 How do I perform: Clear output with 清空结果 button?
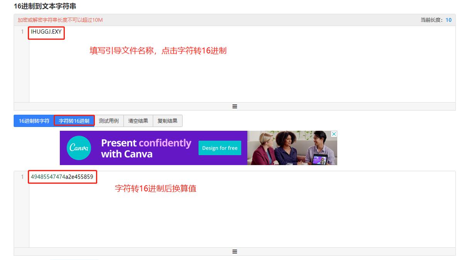pyautogui.click(x=138, y=121)
